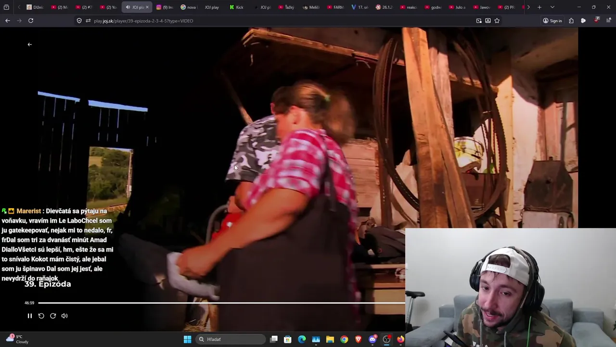
Task: Reload the page
Action: coord(31,21)
